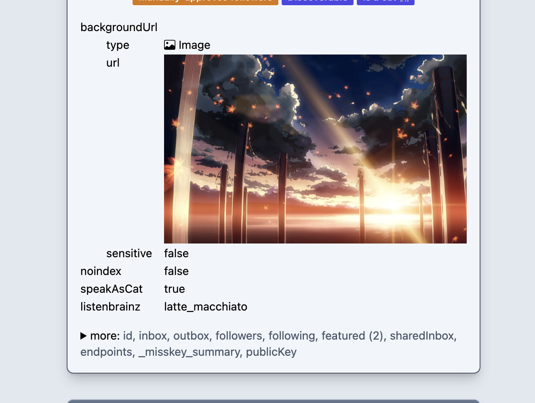Click 'publicKey' in the more list
Screen dimensions: 535x403
tap(271, 352)
